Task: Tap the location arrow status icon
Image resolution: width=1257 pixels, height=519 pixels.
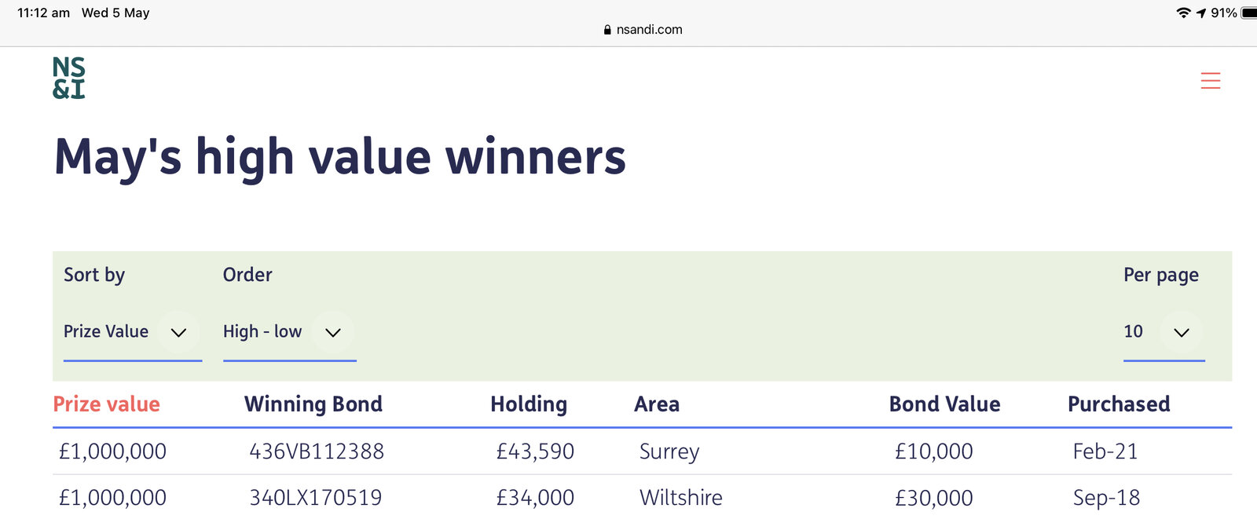Action: point(1201,13)
